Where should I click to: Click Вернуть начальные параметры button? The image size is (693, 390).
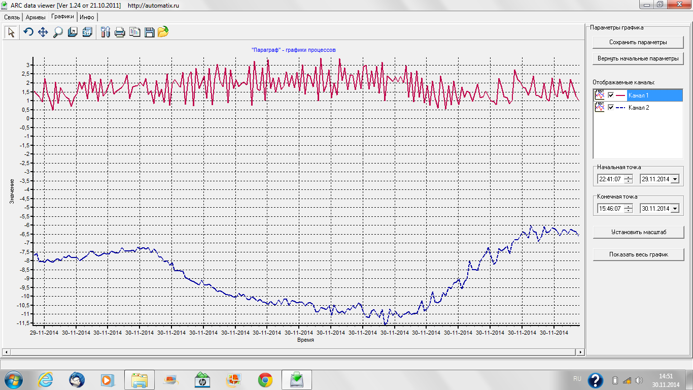(x=638, y=58)
